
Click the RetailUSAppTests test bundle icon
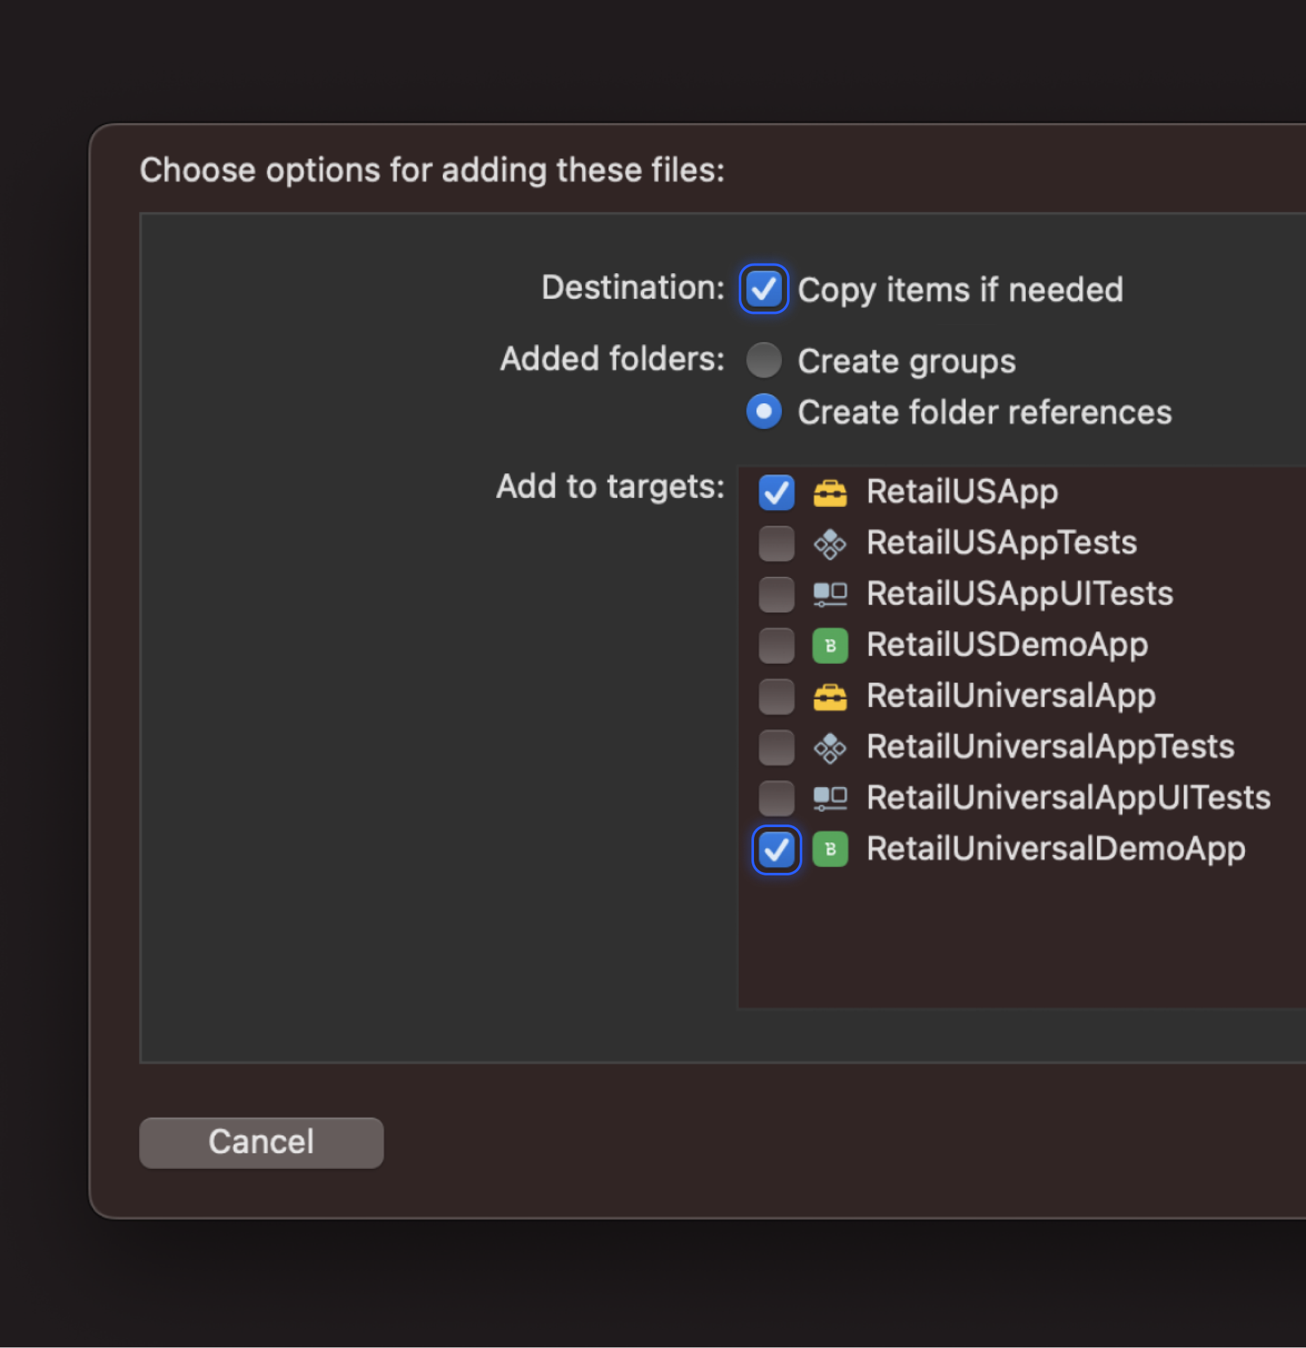pyautogui.click(x=830, y=543)
